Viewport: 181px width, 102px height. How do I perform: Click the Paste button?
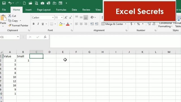pyautogui.click(x=3, y=21)
